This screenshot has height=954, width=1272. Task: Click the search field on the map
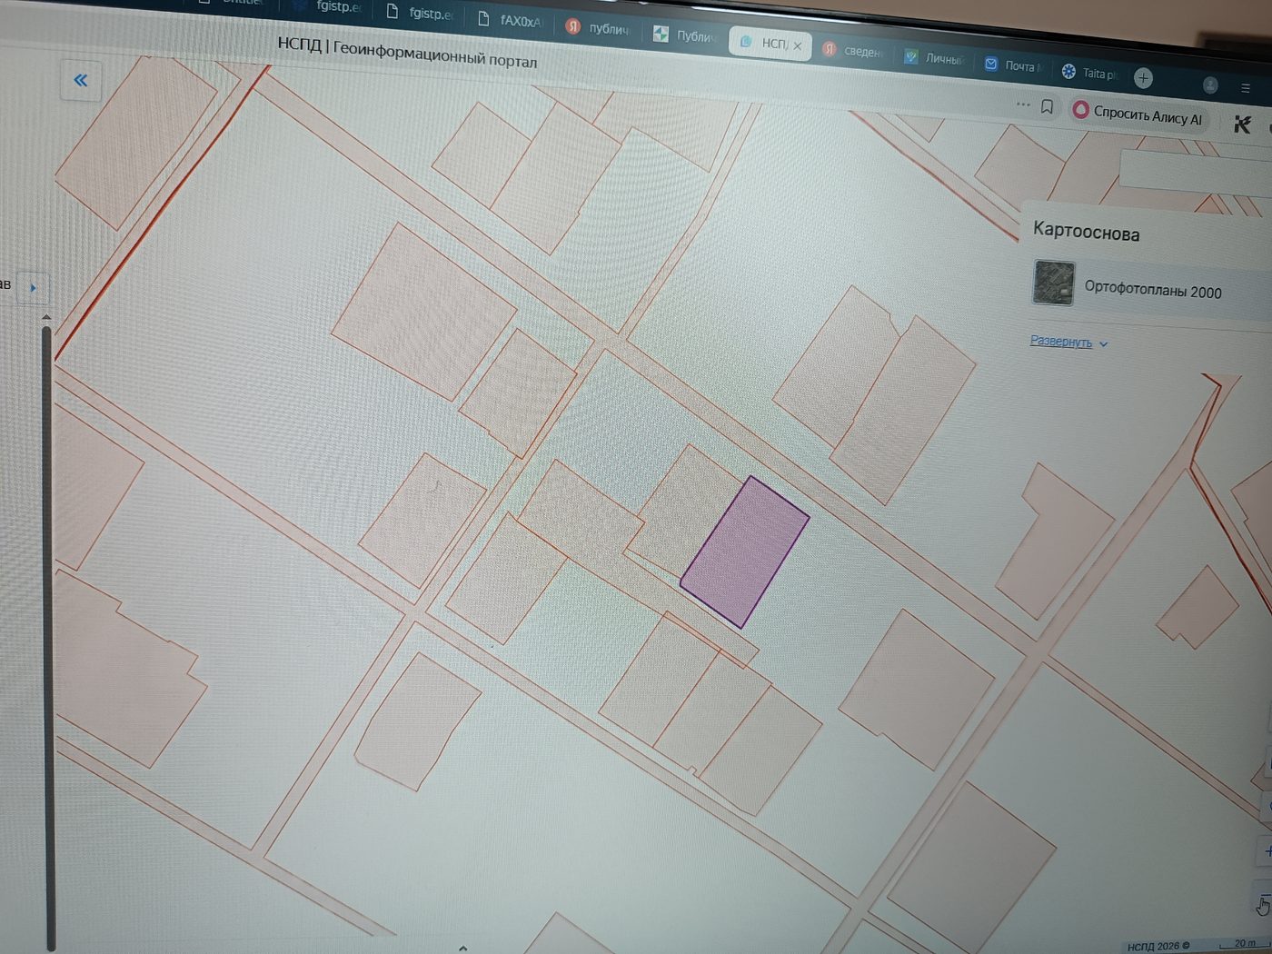click(1195, 173)
